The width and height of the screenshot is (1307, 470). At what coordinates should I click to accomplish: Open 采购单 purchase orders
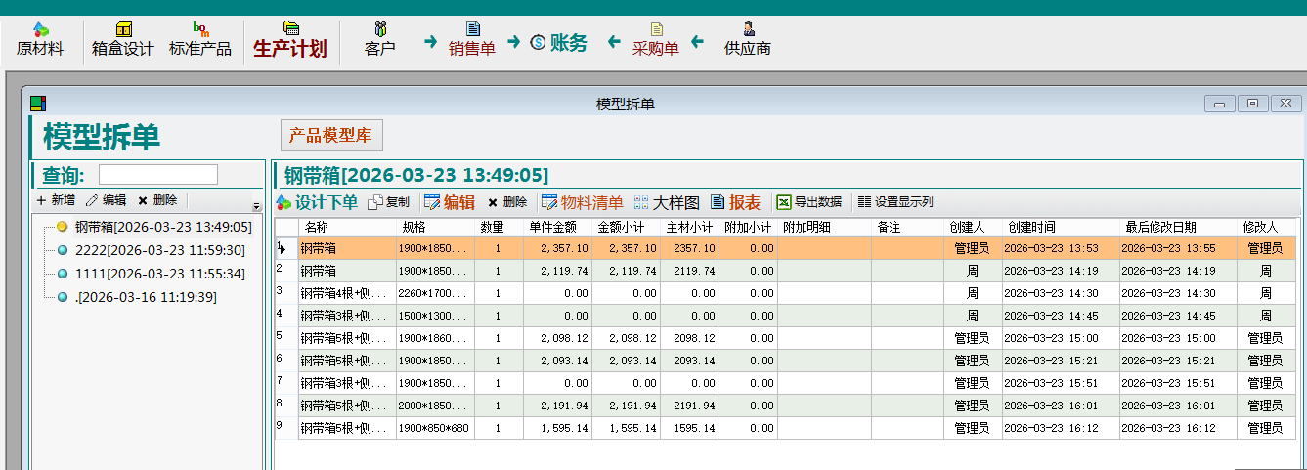pyautogui.click(x=655, y=40)
